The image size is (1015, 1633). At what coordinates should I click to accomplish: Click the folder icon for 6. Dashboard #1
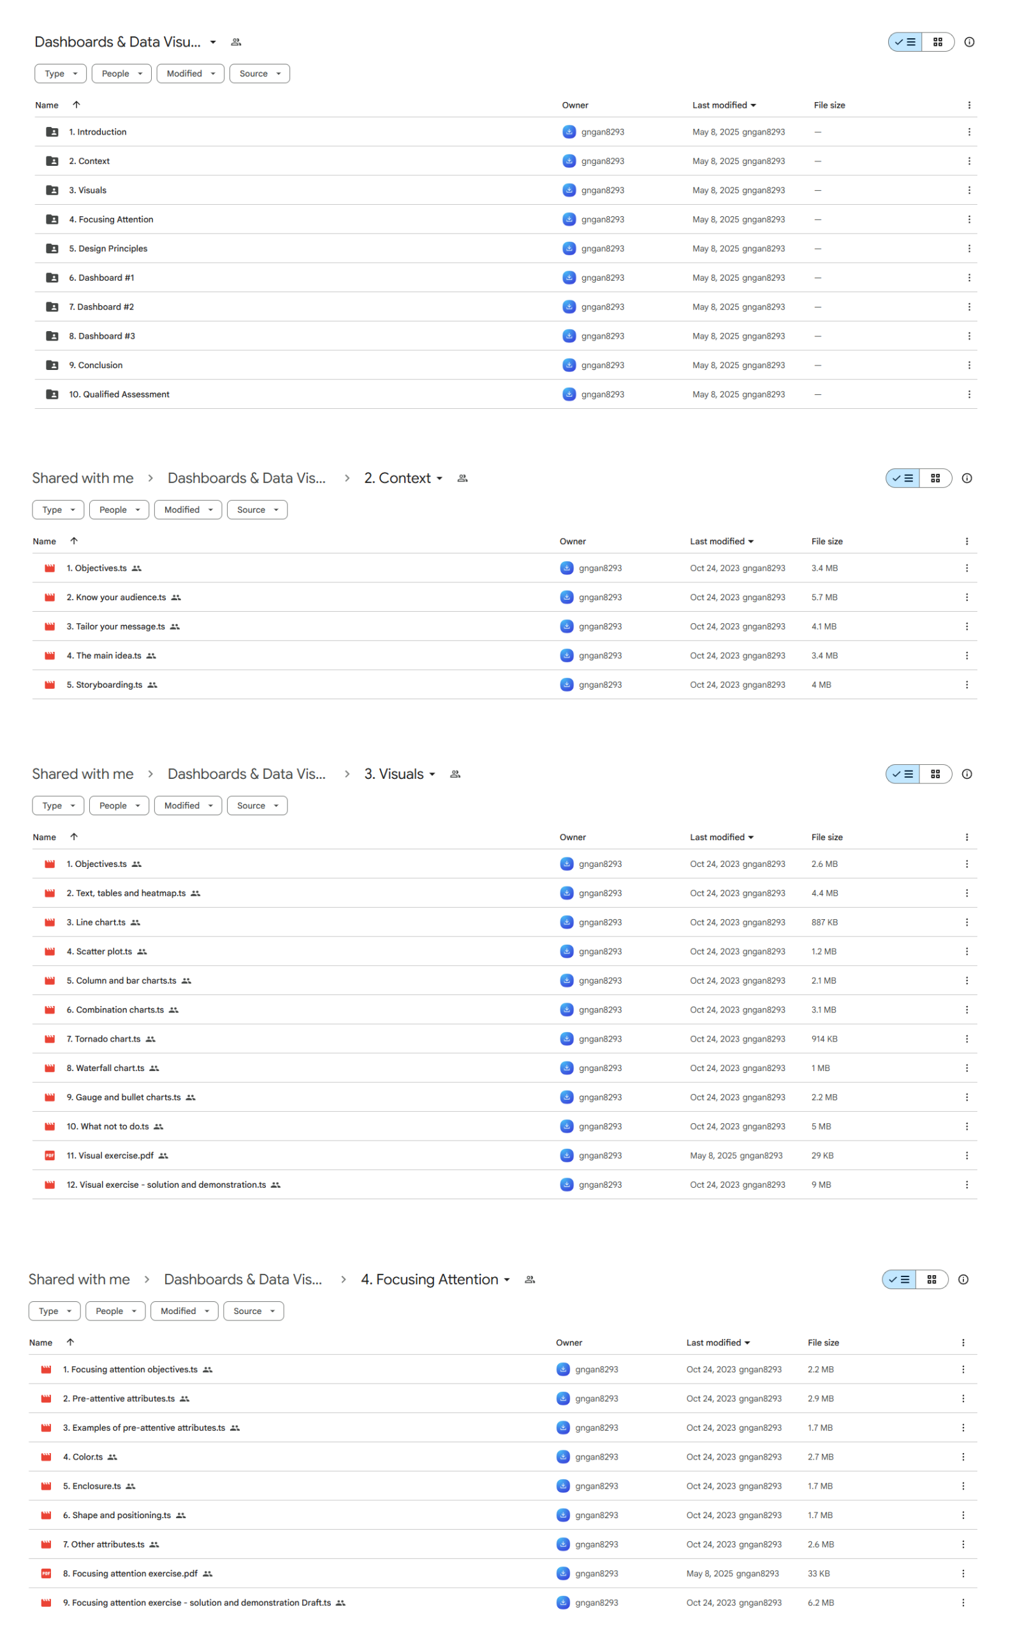pyautogui.click(x=52, y=277)
